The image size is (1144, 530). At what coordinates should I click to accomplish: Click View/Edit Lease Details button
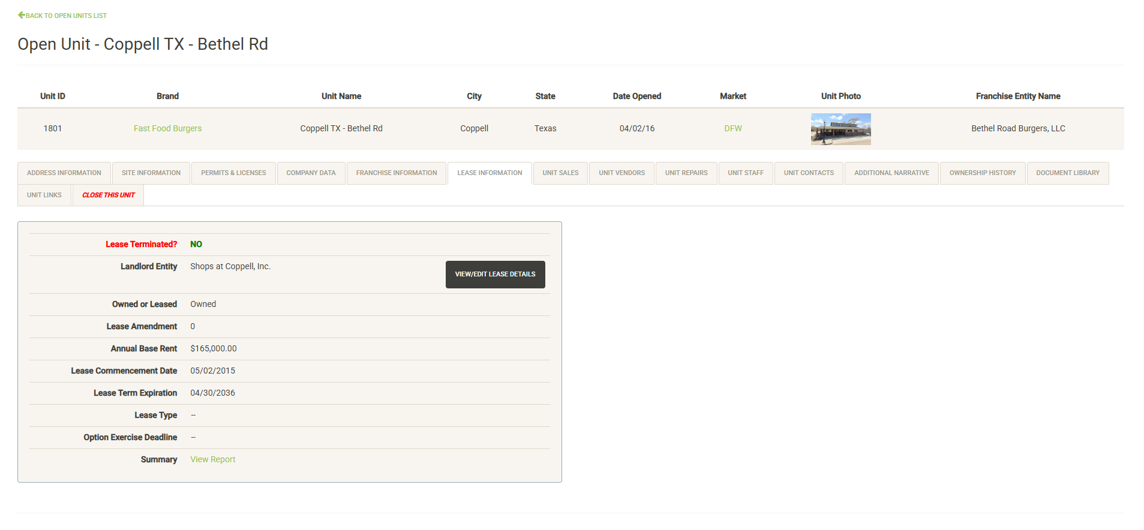click(495, 274)
